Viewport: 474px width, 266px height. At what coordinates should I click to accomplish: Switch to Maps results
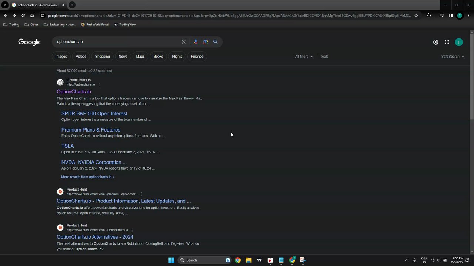pos(140,57)
